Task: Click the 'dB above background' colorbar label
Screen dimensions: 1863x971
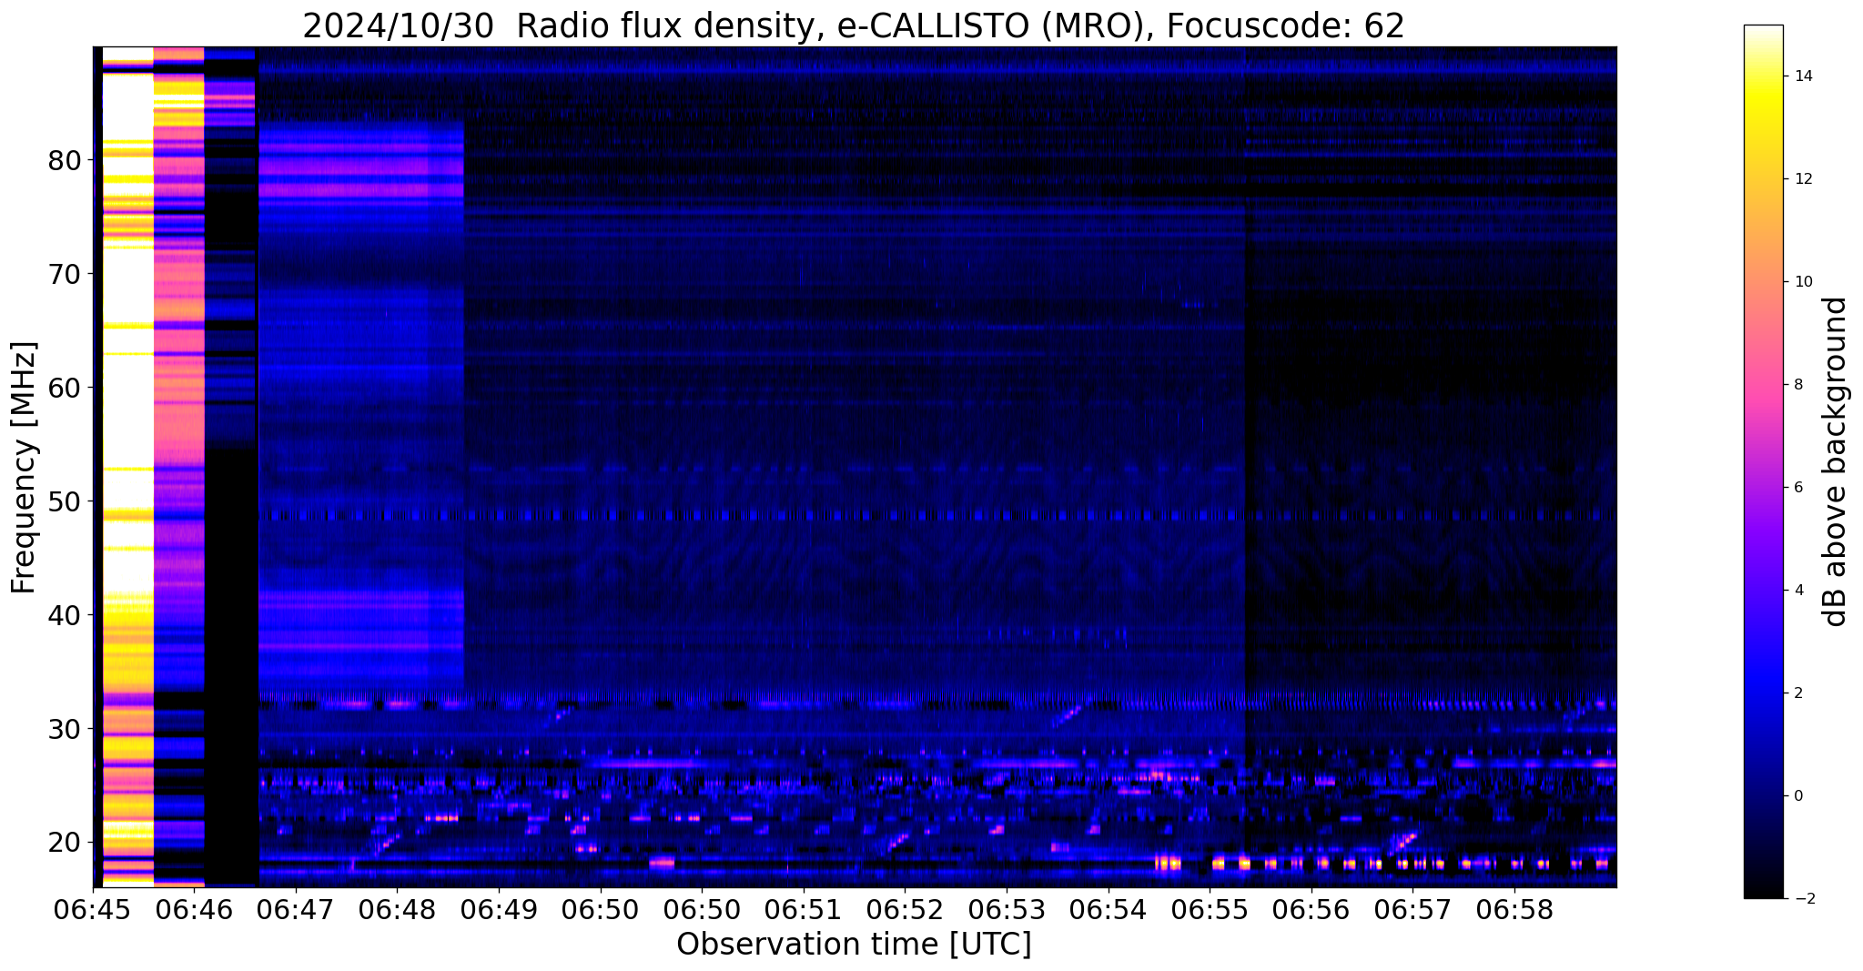Action: tap(1835, 461)
